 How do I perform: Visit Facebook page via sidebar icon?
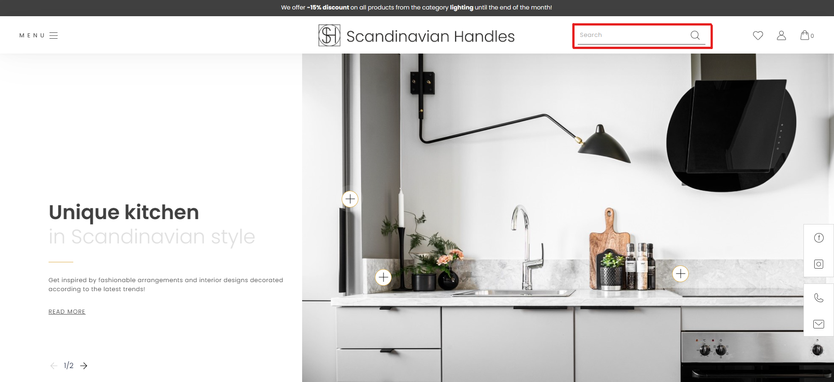click(819, 238)
